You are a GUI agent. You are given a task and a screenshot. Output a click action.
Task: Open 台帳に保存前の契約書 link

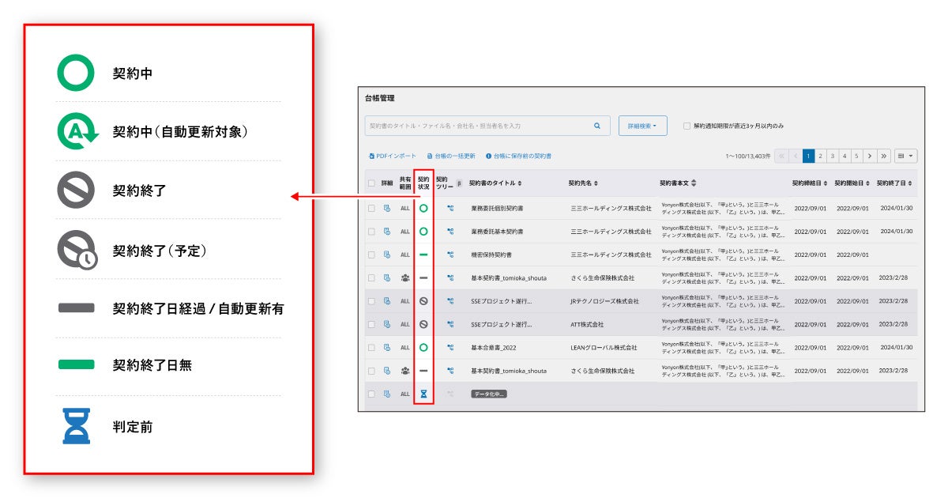518,157
